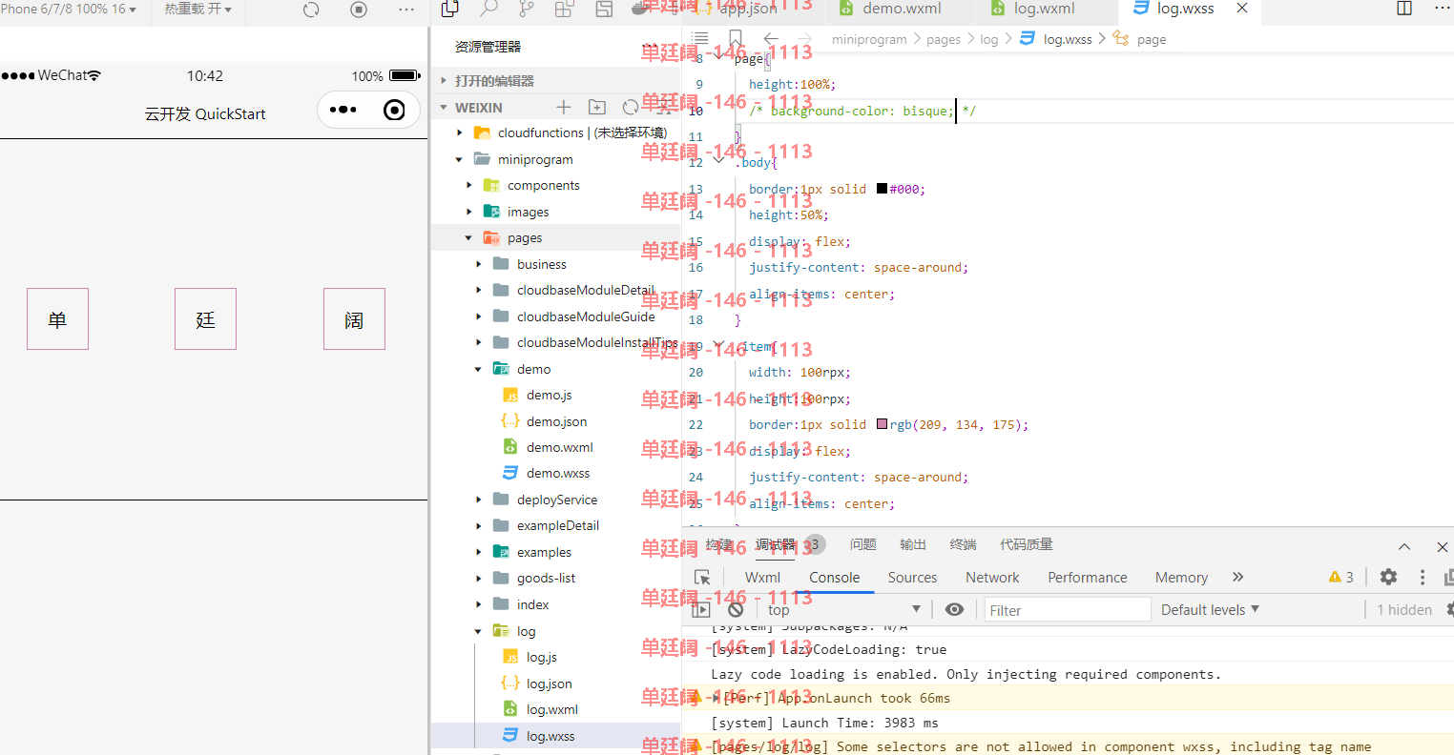The height and width of the screenshot is (755, 1454).
Task: Open simulator more options ellipsis
Action: [x=406, y=10]
